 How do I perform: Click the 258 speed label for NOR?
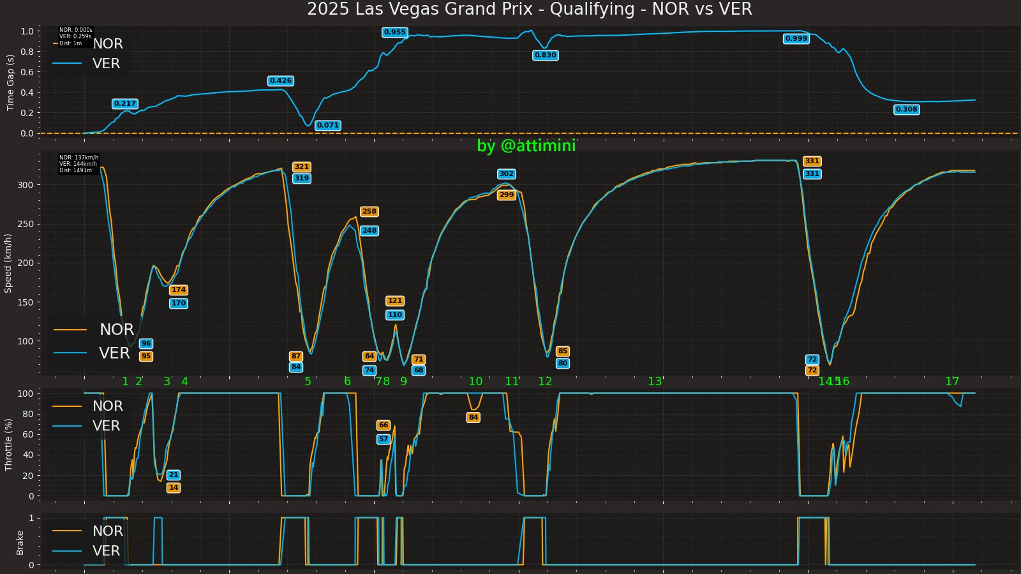pyautogui.click(x=369, y=212)
